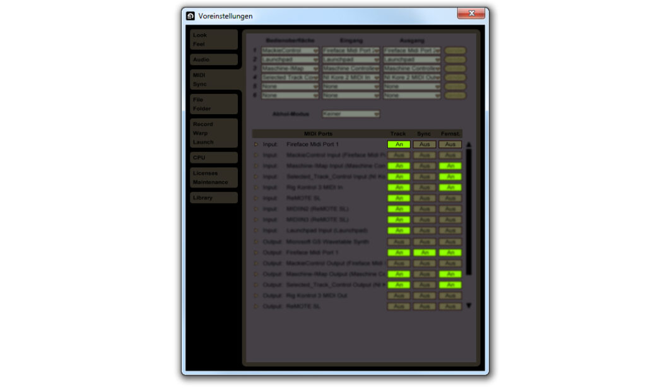646x388 pixels.
Task: Enable Fernst. for Output ReMOTE SL
Action: coord(450,307)
